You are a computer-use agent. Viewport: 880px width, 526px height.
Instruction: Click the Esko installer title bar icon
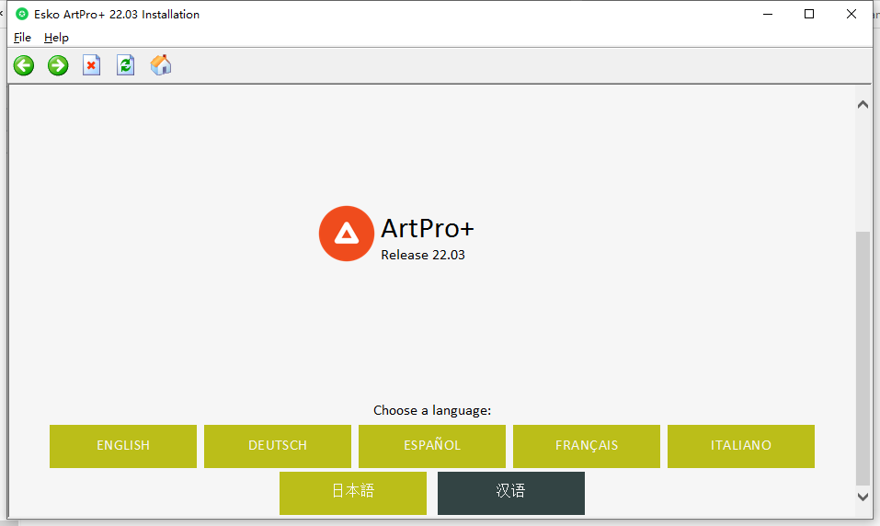click(x=22, y=14)
